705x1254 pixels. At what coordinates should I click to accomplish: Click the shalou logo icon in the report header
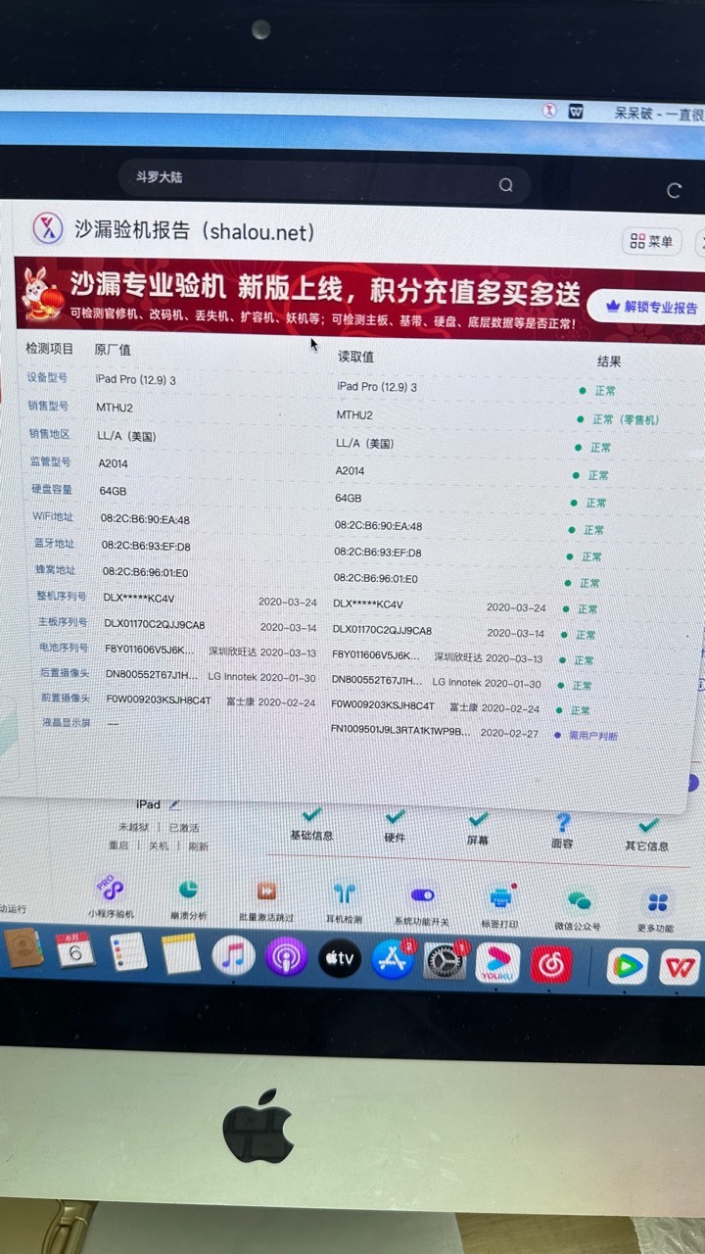coord(48,229)
